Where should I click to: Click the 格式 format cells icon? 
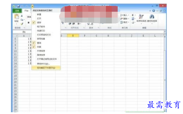click(x=122, y=22)
